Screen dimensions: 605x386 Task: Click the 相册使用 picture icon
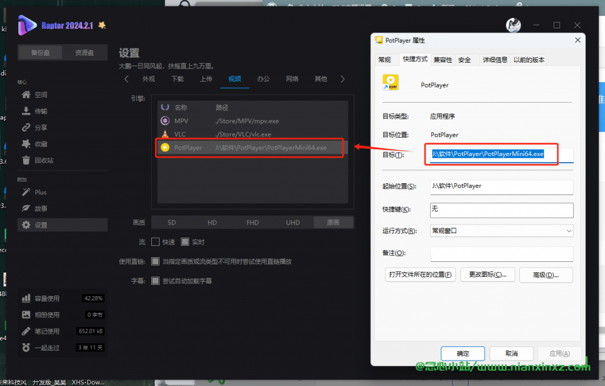26,314
